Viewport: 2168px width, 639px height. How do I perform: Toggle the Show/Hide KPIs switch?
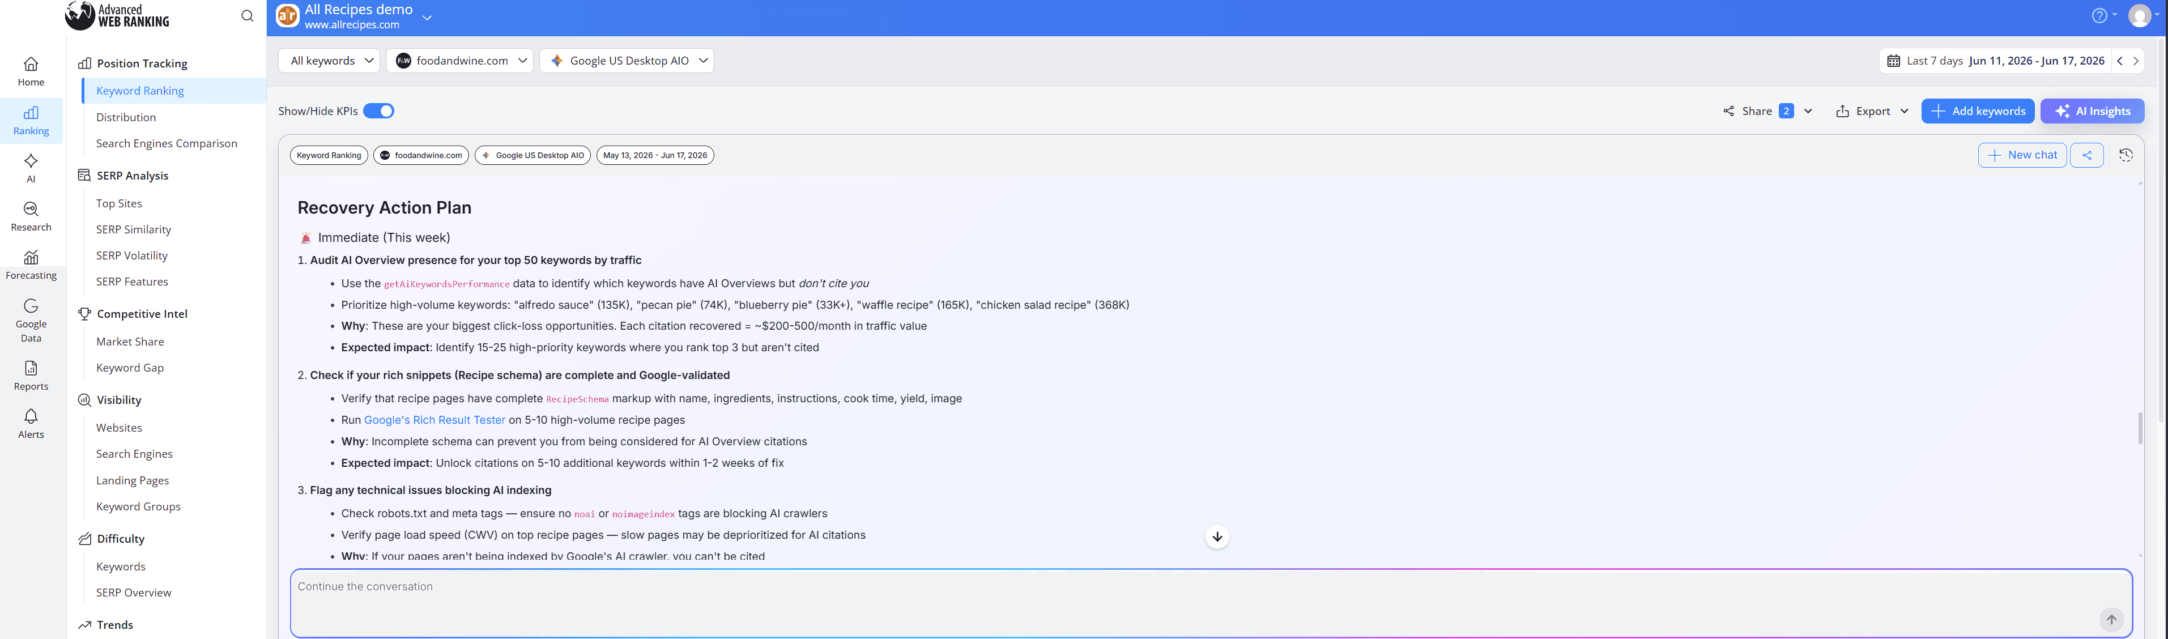pyautogui.click(x=379, y=111)
